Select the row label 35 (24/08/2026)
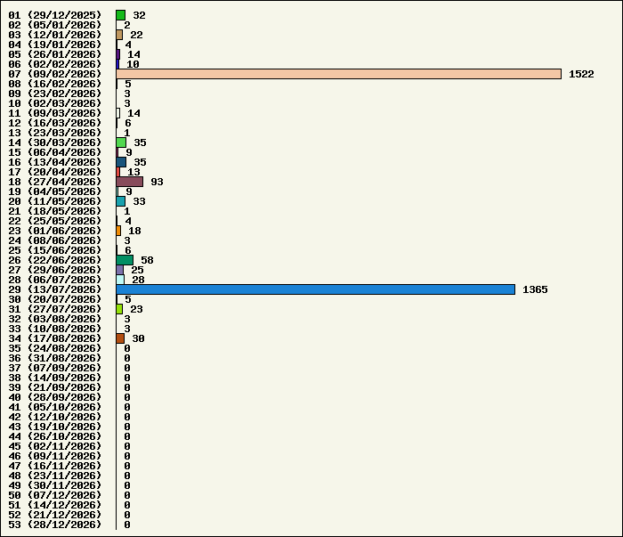This screenshot has width=623, height=537. pos(55,348)
